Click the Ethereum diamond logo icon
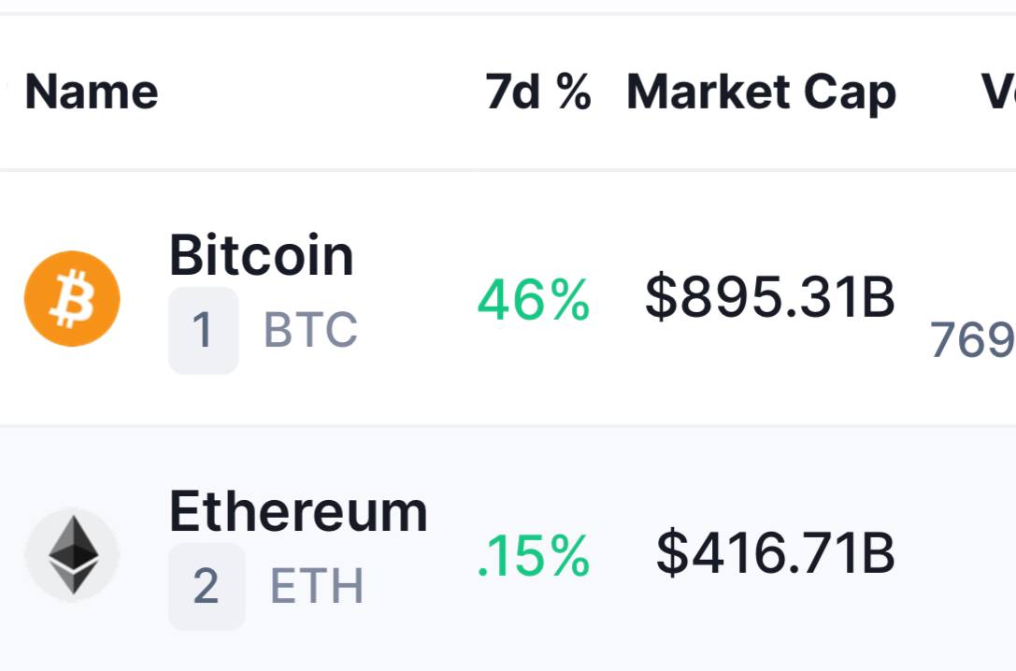The width and height of the screenshot is (1016, 671). pyautogui.click(x=72, y=555)
